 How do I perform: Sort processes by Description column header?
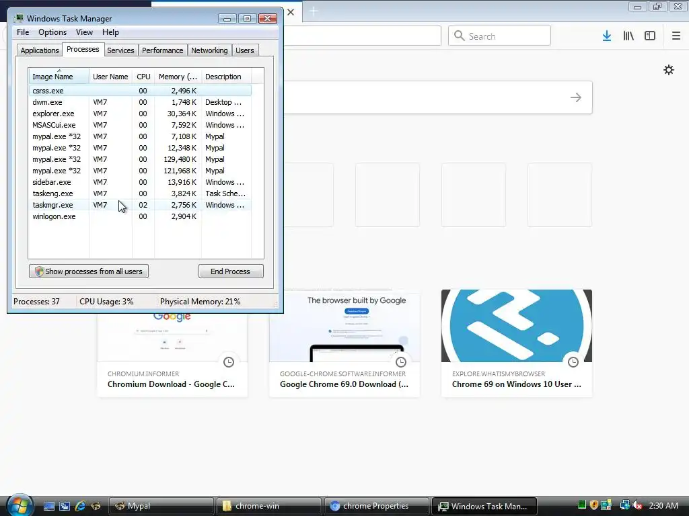(226, 77)
